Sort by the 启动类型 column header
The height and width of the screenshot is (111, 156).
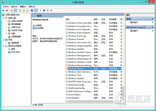pyautogui.click(x=114, y=19)
